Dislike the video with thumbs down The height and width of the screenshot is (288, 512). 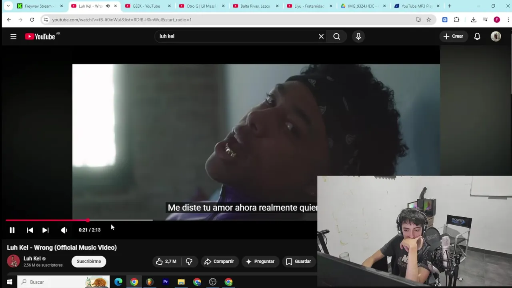(x=189, y=262)
